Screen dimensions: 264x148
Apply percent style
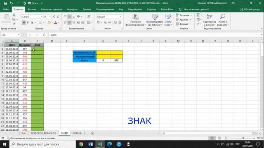106,23
